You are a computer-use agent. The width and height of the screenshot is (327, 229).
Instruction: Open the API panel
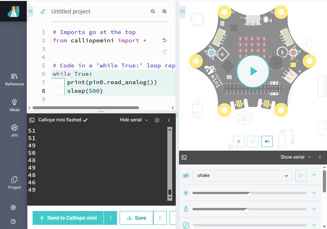[x=15, y=131]
